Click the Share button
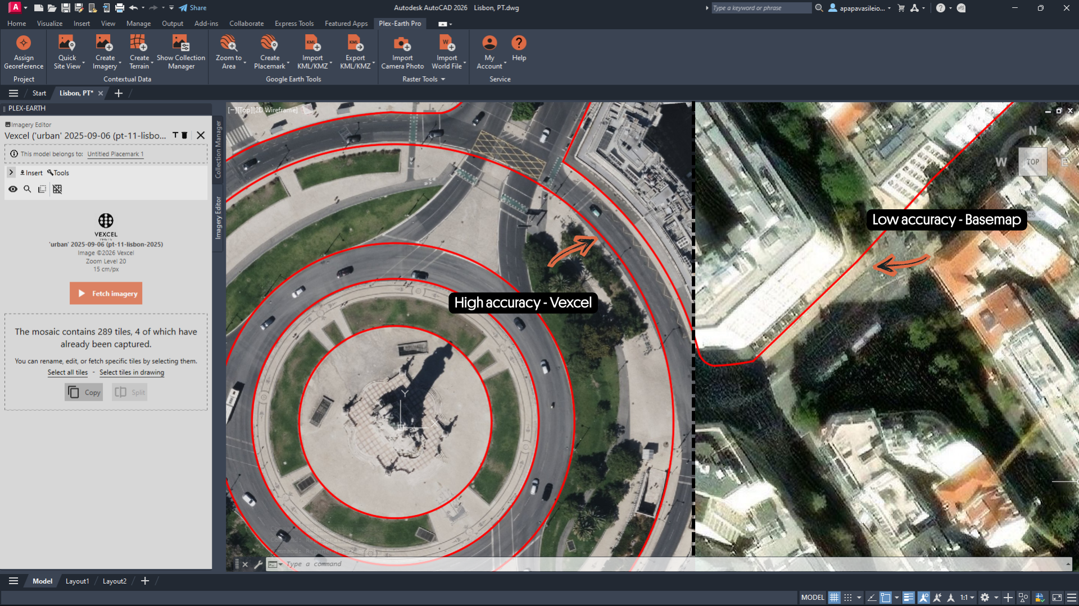This screenshot has height=606, width=1079. point(193,8)
